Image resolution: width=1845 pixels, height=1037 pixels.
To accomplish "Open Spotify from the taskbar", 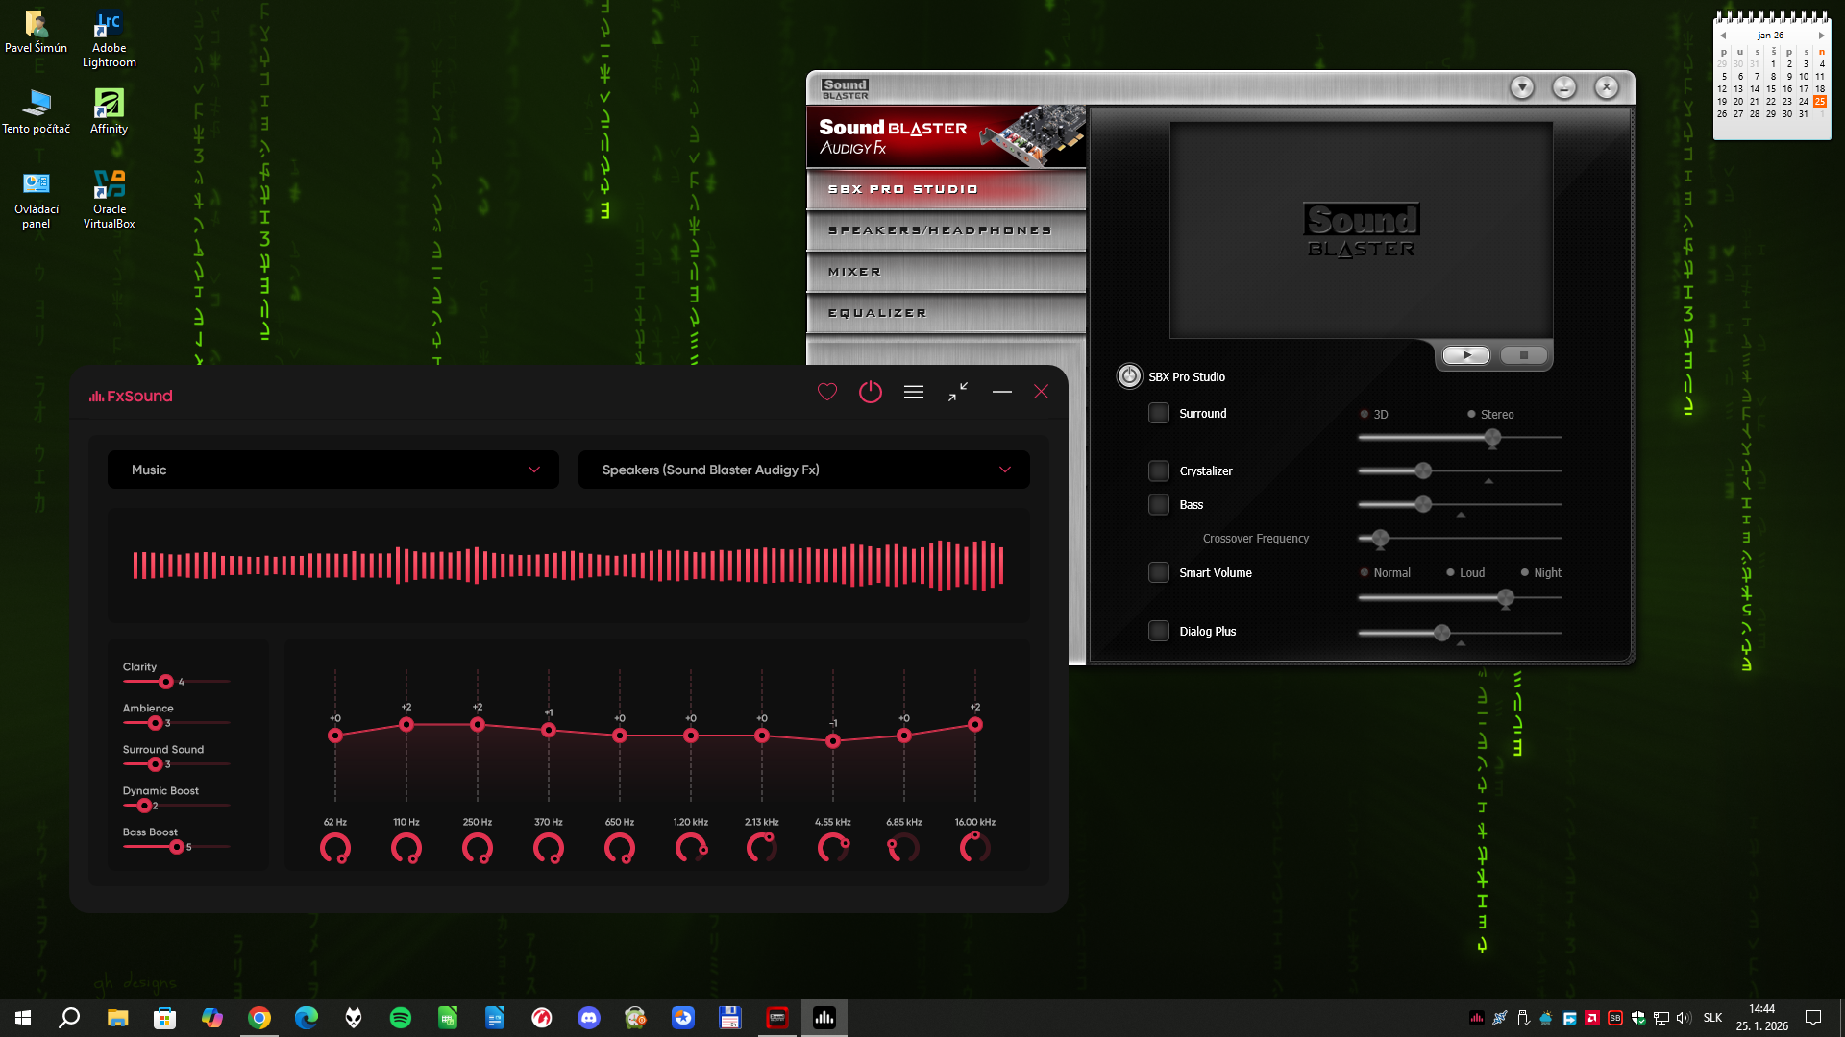I will click(x=401, y=1018).
